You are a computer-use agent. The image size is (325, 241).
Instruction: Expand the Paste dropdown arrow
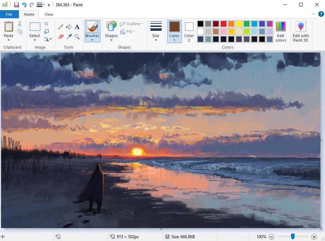tap(8, 40)
